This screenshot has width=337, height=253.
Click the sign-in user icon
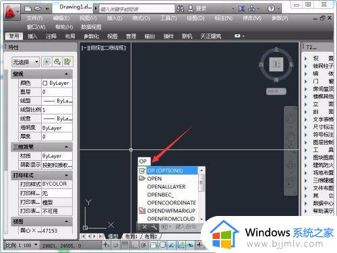click(191, 9)
